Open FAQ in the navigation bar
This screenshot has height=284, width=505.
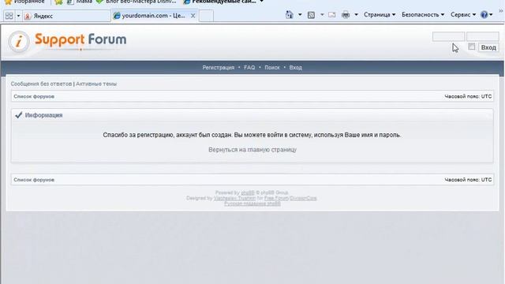point(249,68)
